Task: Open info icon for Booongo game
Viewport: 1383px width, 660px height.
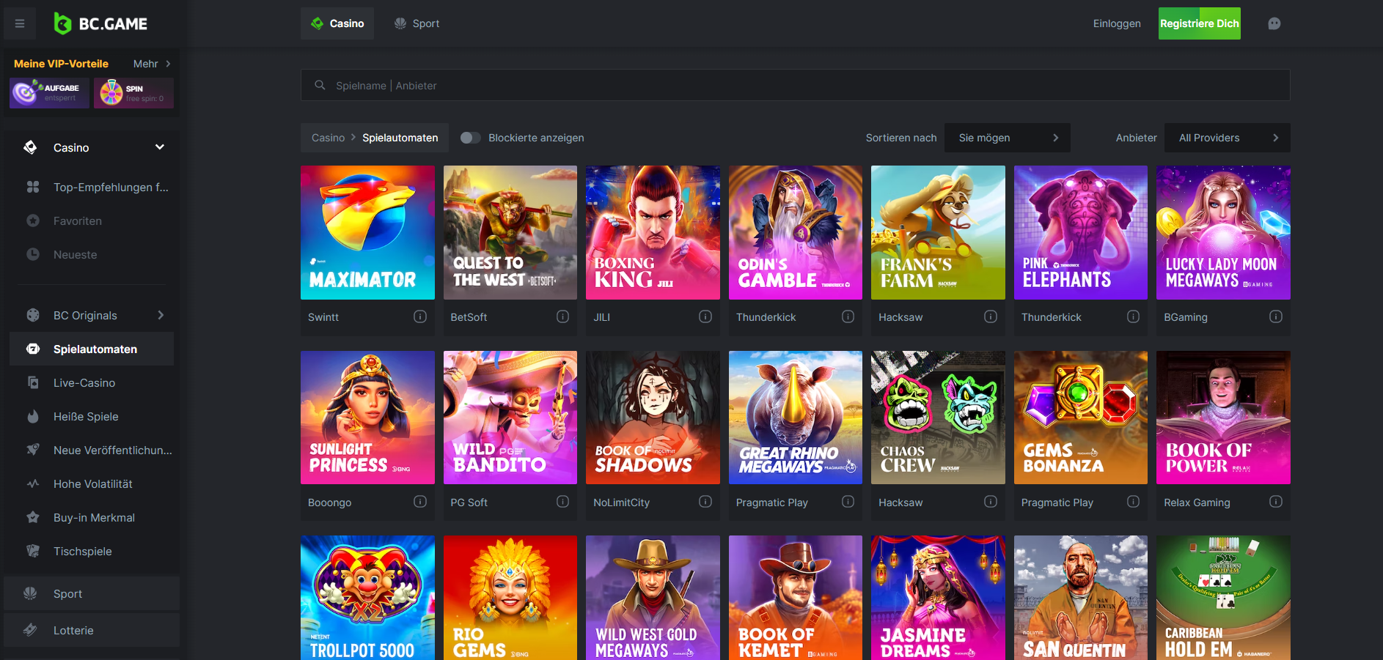Action: point(420,502)
